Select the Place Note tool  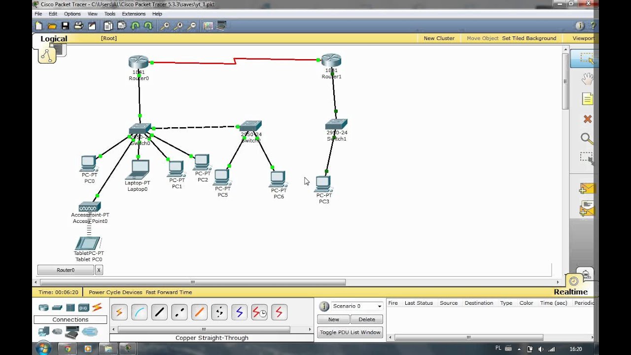click(x=587, y=99)
